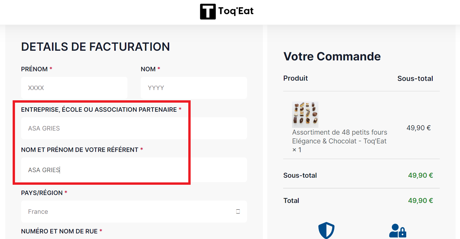The height and width of the screenshot is (239, 460).
Task: Click the Numéro et nom de rue label
Action: coord(59,231)
